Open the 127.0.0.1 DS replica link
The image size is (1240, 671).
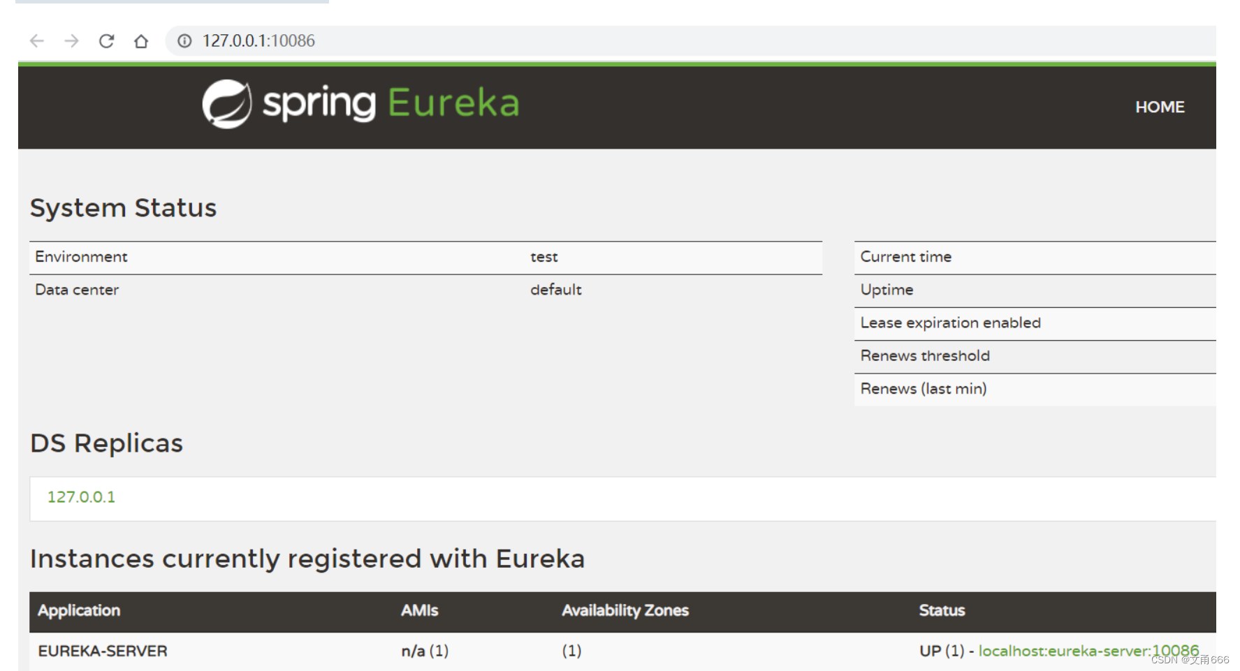point(81,497)
